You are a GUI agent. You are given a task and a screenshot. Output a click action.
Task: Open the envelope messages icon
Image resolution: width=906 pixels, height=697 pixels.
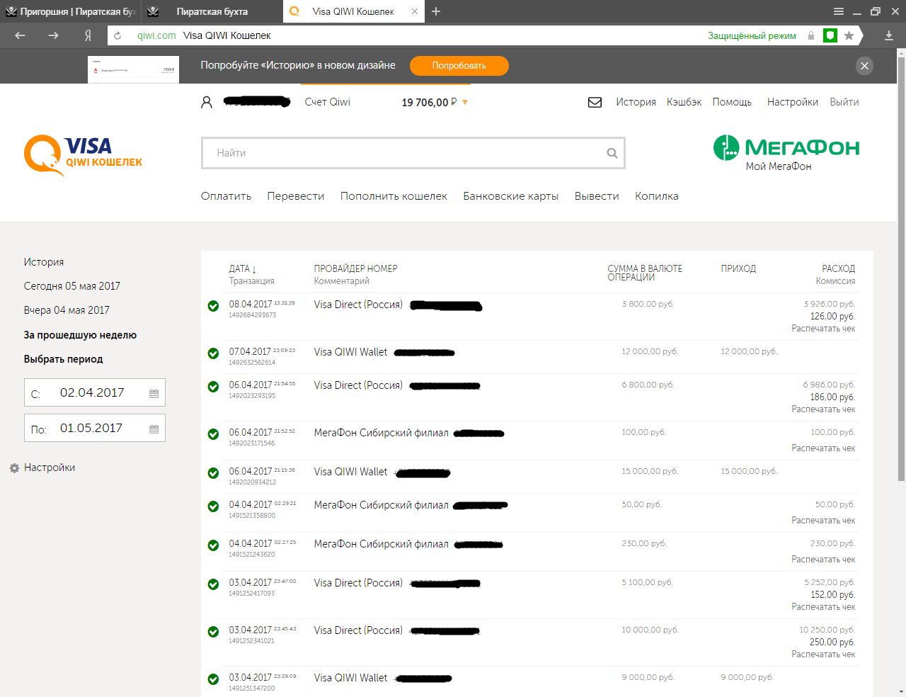coord(595,102)
